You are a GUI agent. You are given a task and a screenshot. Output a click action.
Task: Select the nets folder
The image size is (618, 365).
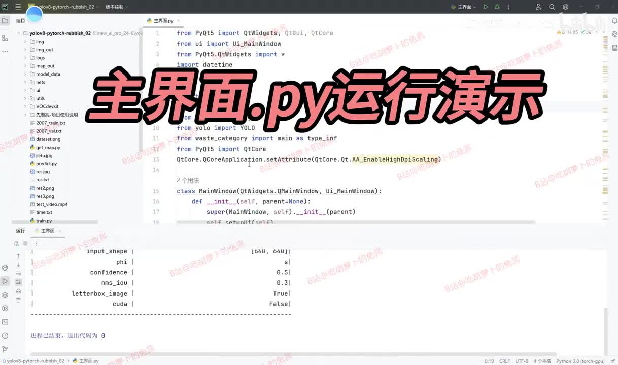click(40, 82)
